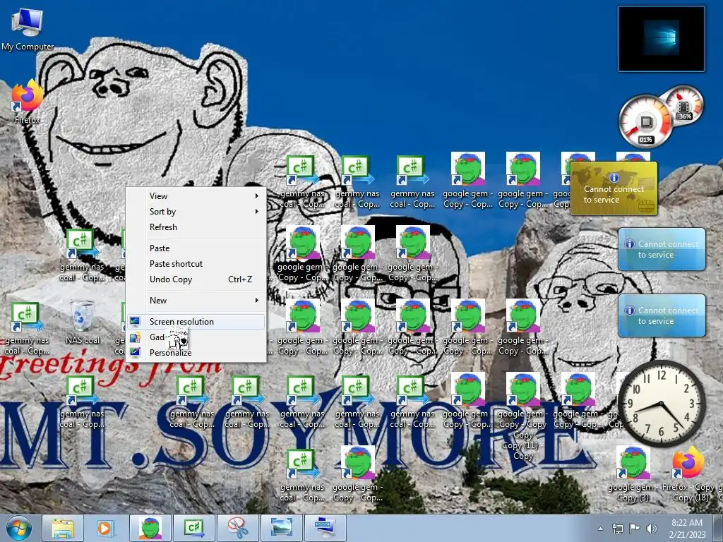Switch to the green frog taskbar app
The height and width of the screenshot is (542, 723).
(150, 528)
